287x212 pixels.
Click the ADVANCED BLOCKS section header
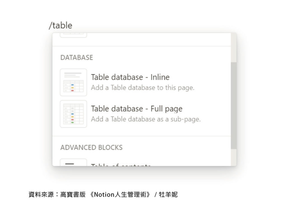[x=92, y=148]
